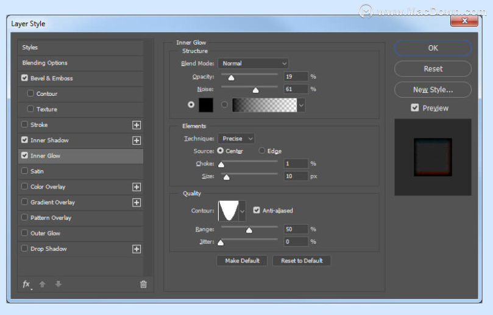This screenshot has height=315, width=493.
Task: Enable Pattern Overlay checkbox
Action: pos(24,217)
